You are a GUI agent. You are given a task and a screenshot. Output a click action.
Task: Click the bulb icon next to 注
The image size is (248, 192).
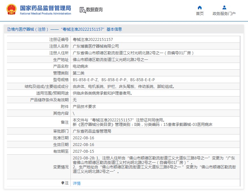click(63, 183)
